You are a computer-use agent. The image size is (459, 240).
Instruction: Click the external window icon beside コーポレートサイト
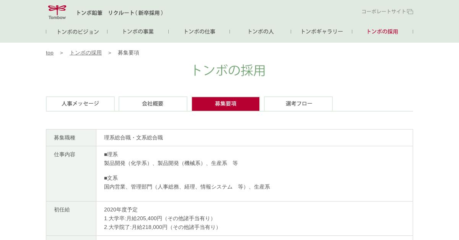pos(410,12)
